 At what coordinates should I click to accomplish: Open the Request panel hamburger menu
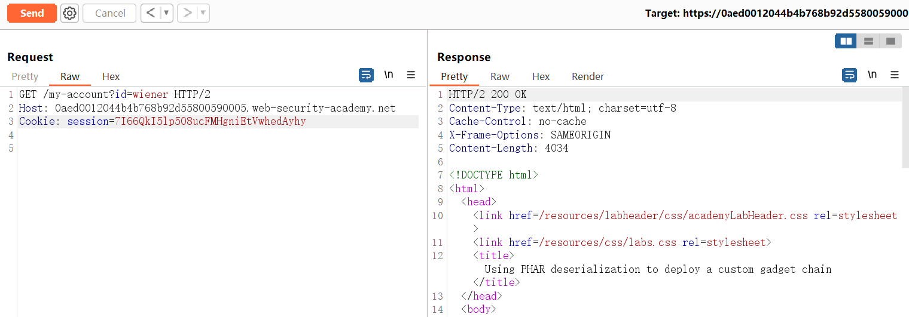pos(411,75)
